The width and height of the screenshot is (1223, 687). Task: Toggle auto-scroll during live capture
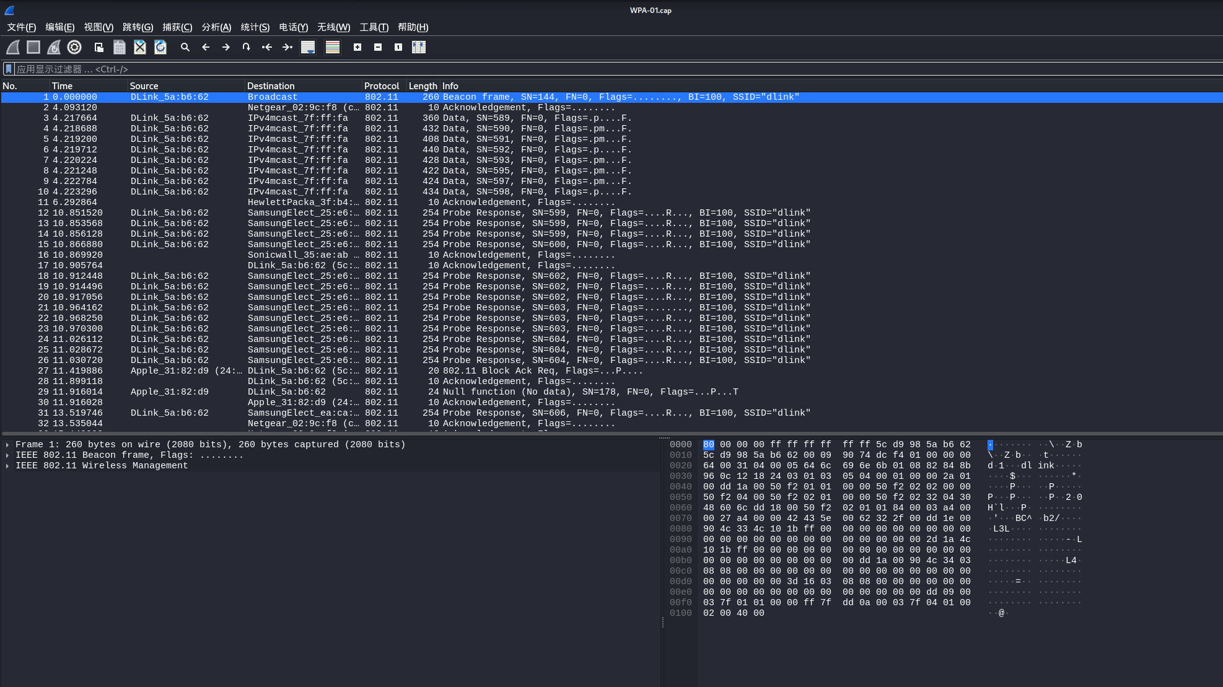[308, 47]
